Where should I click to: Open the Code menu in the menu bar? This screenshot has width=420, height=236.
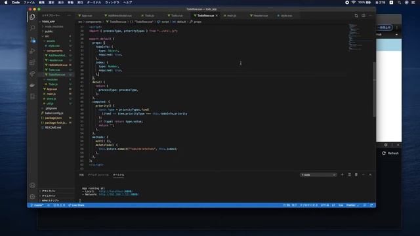pos(16,3)
